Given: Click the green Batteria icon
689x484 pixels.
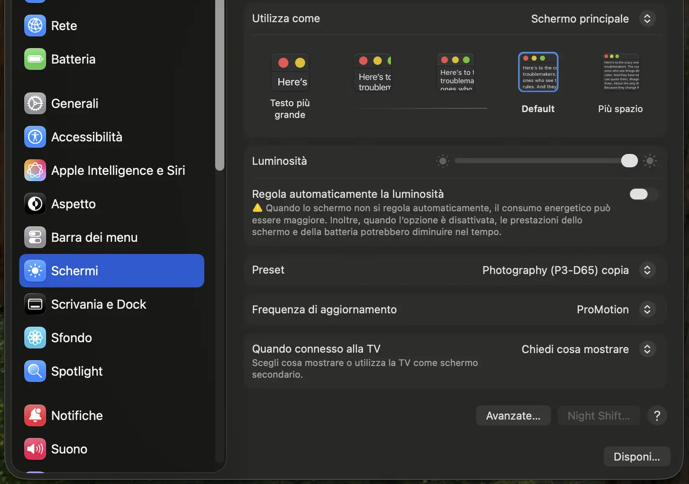Looking at the screenshot, I should pyautogui.click(x=35, y=59).
